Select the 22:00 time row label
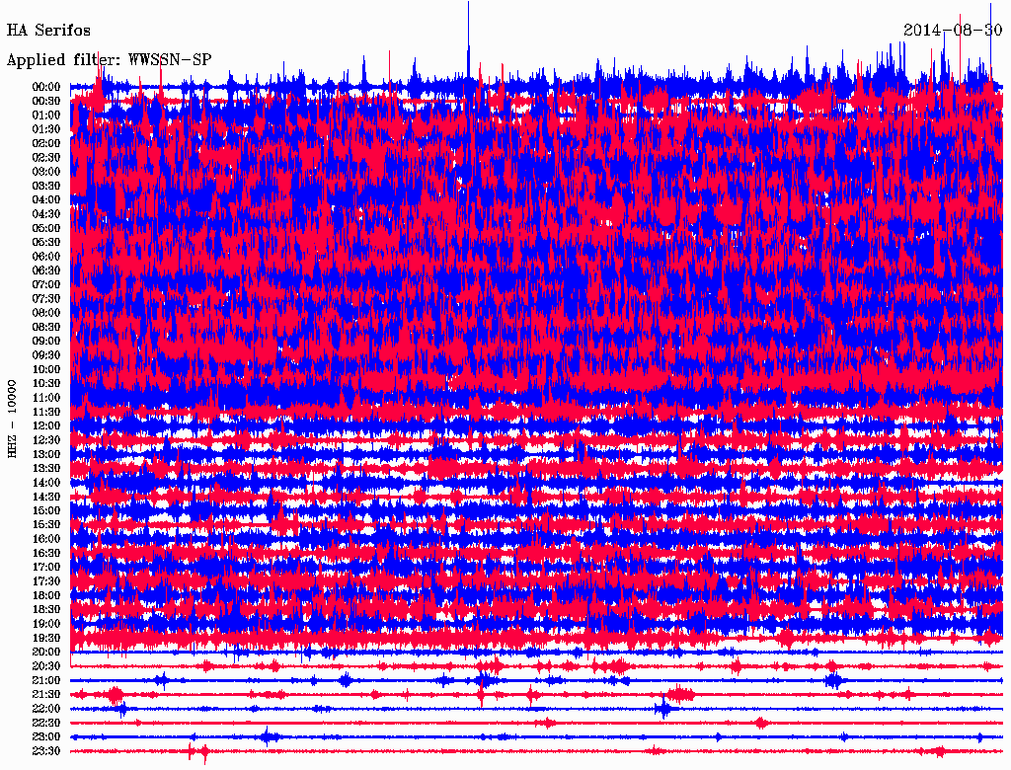 pyautogui.click(x=46, y=709)
